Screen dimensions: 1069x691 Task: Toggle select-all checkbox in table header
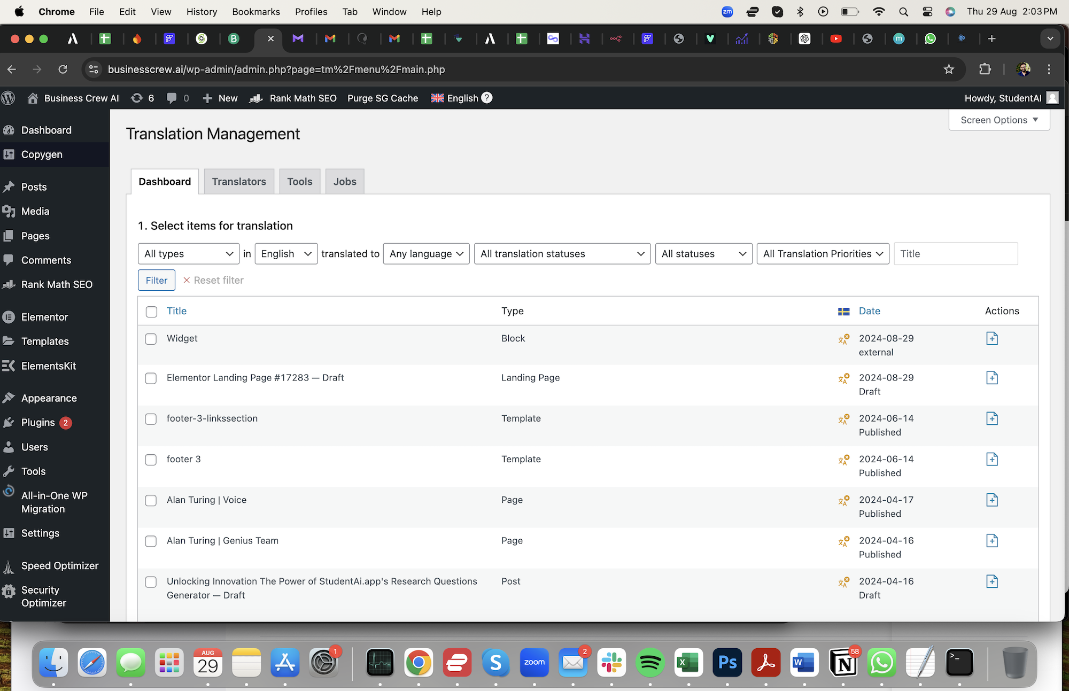[151, 312]
